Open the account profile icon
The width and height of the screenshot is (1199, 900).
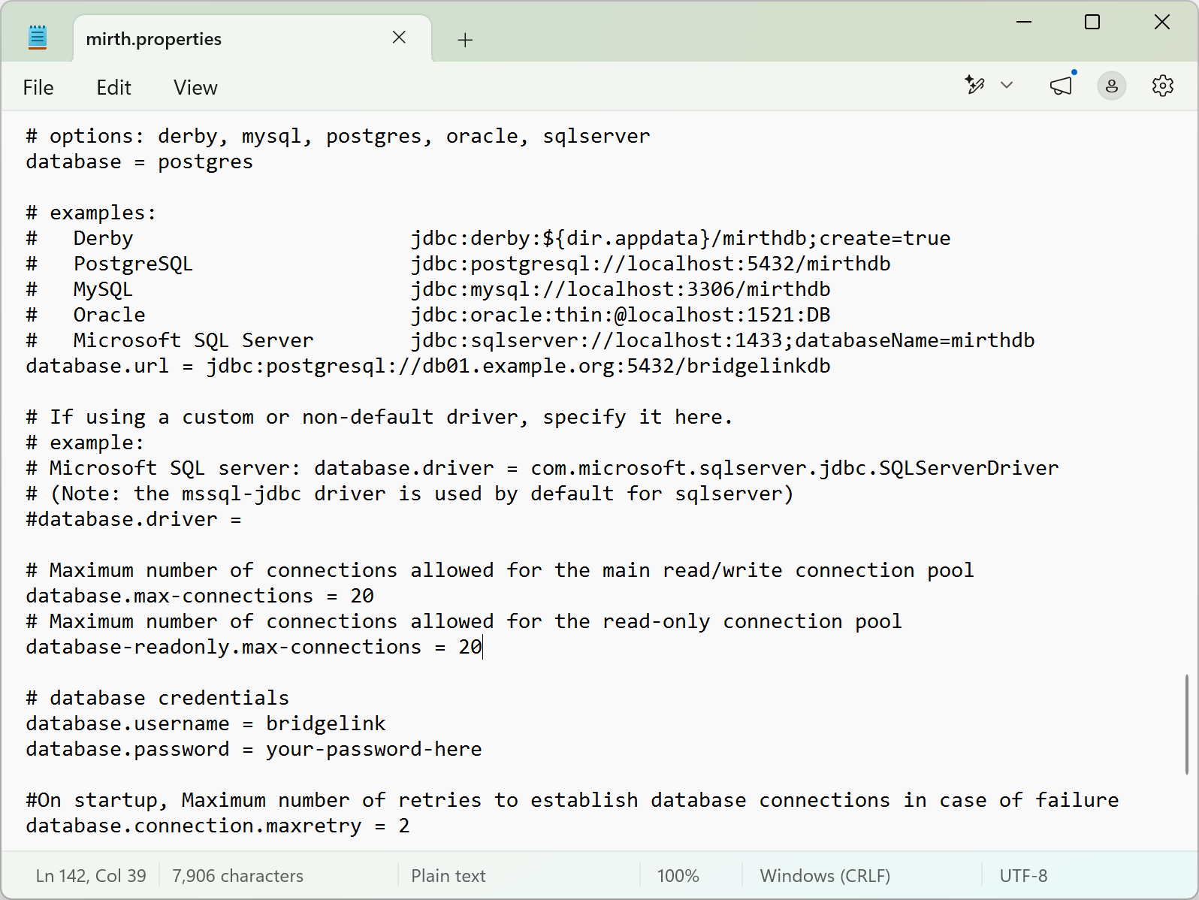1112,86
